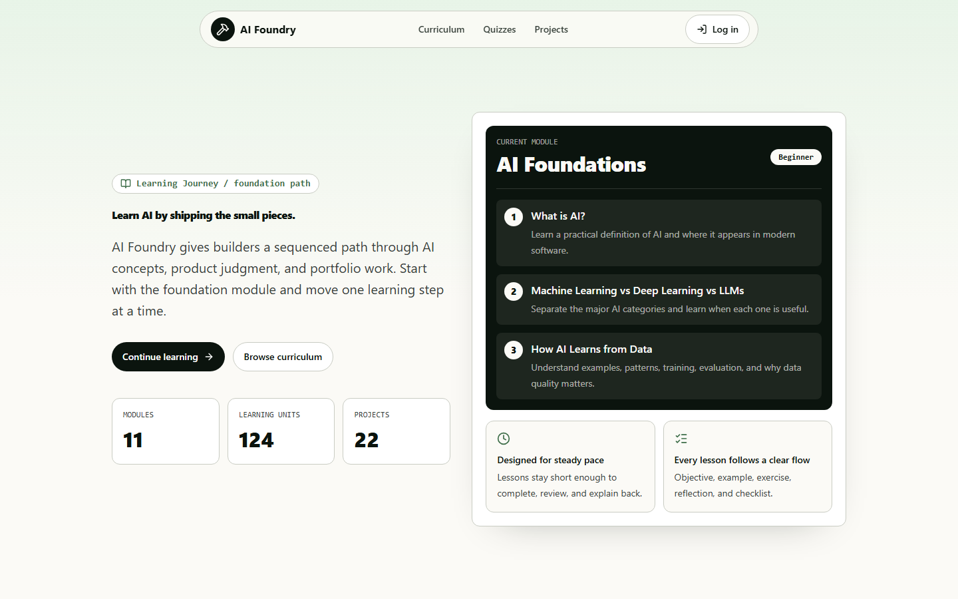
Task: Open How AI Learns from Data lesson
Action: pyautogui.click(x=659, y=366)
